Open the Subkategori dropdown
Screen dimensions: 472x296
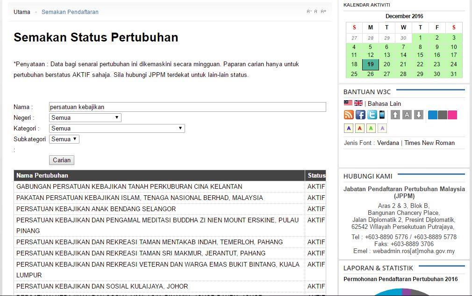pos(64,139)
